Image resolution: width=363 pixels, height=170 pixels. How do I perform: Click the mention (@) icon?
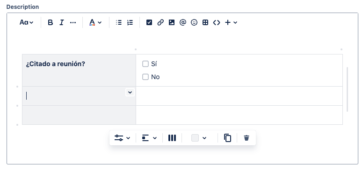click(182, 22)
